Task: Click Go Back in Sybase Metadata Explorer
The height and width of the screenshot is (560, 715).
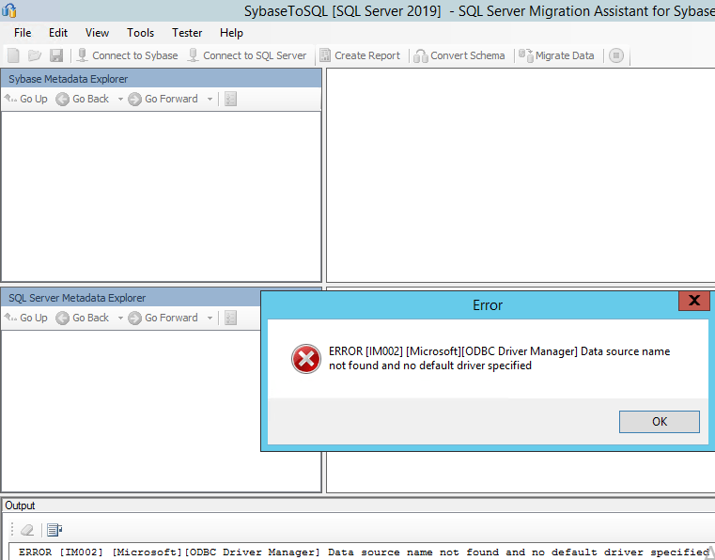Action: [83, 99]
